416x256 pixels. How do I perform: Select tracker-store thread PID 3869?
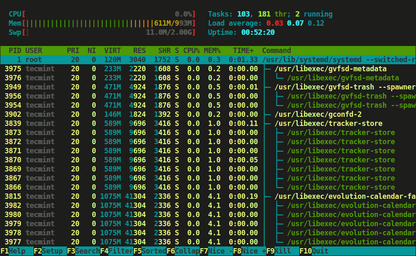pos(208,169)
